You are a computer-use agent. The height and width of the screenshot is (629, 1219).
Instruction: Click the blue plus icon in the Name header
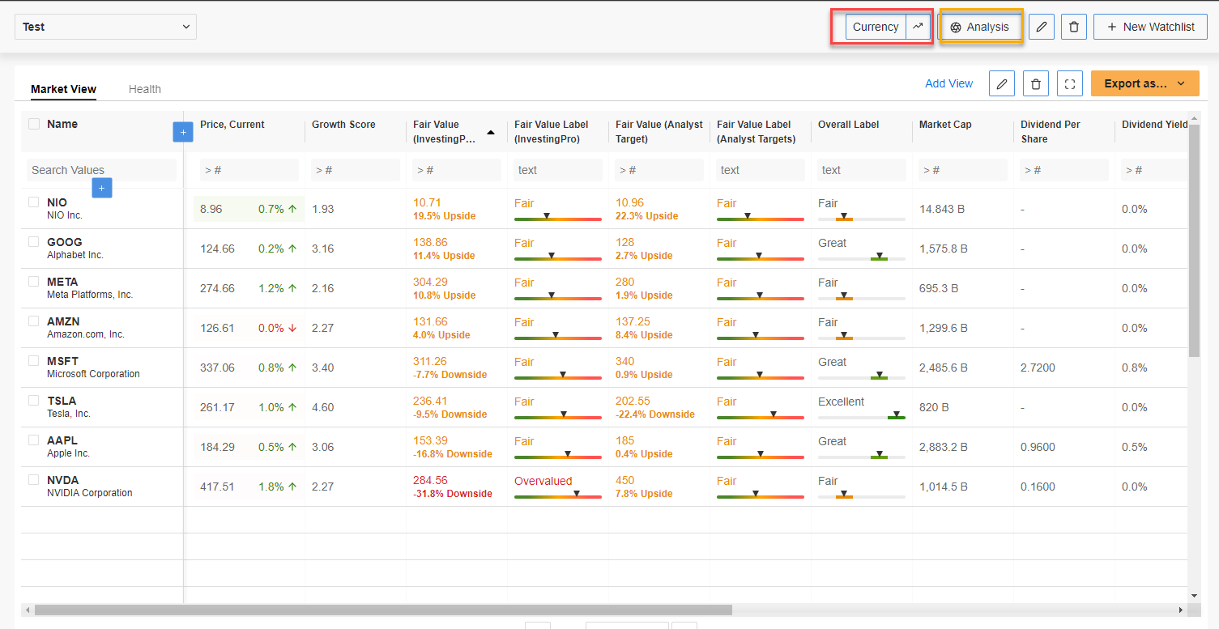[183, 132]
